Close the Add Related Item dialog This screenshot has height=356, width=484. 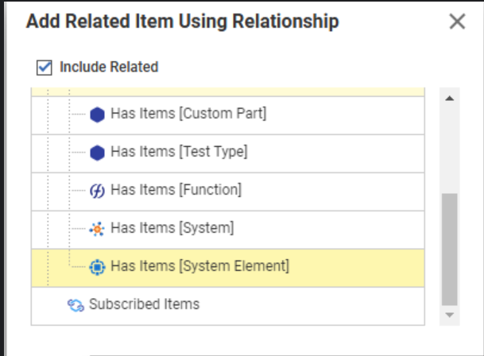(x=457, y=21)
